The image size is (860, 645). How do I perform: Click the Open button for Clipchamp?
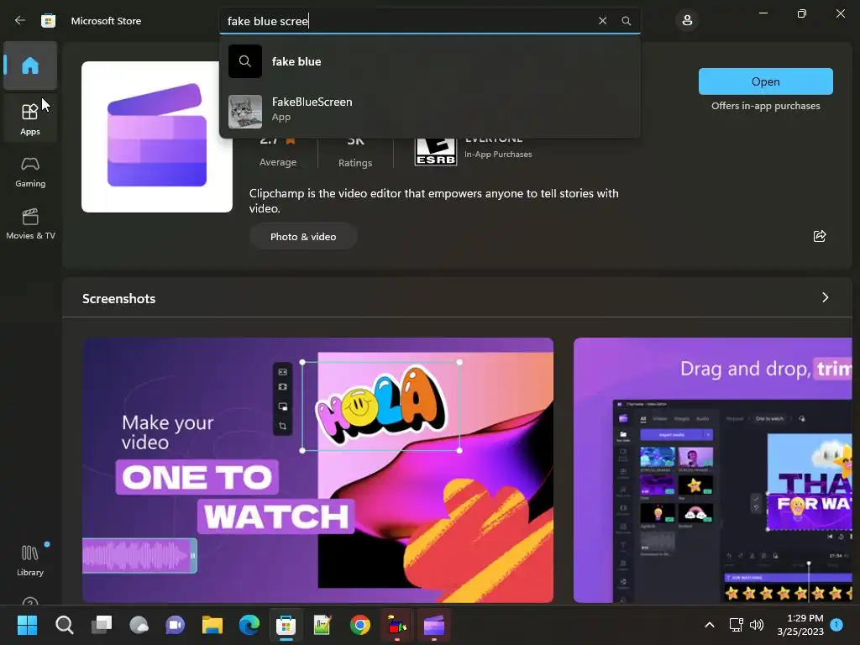coord(766,81)
